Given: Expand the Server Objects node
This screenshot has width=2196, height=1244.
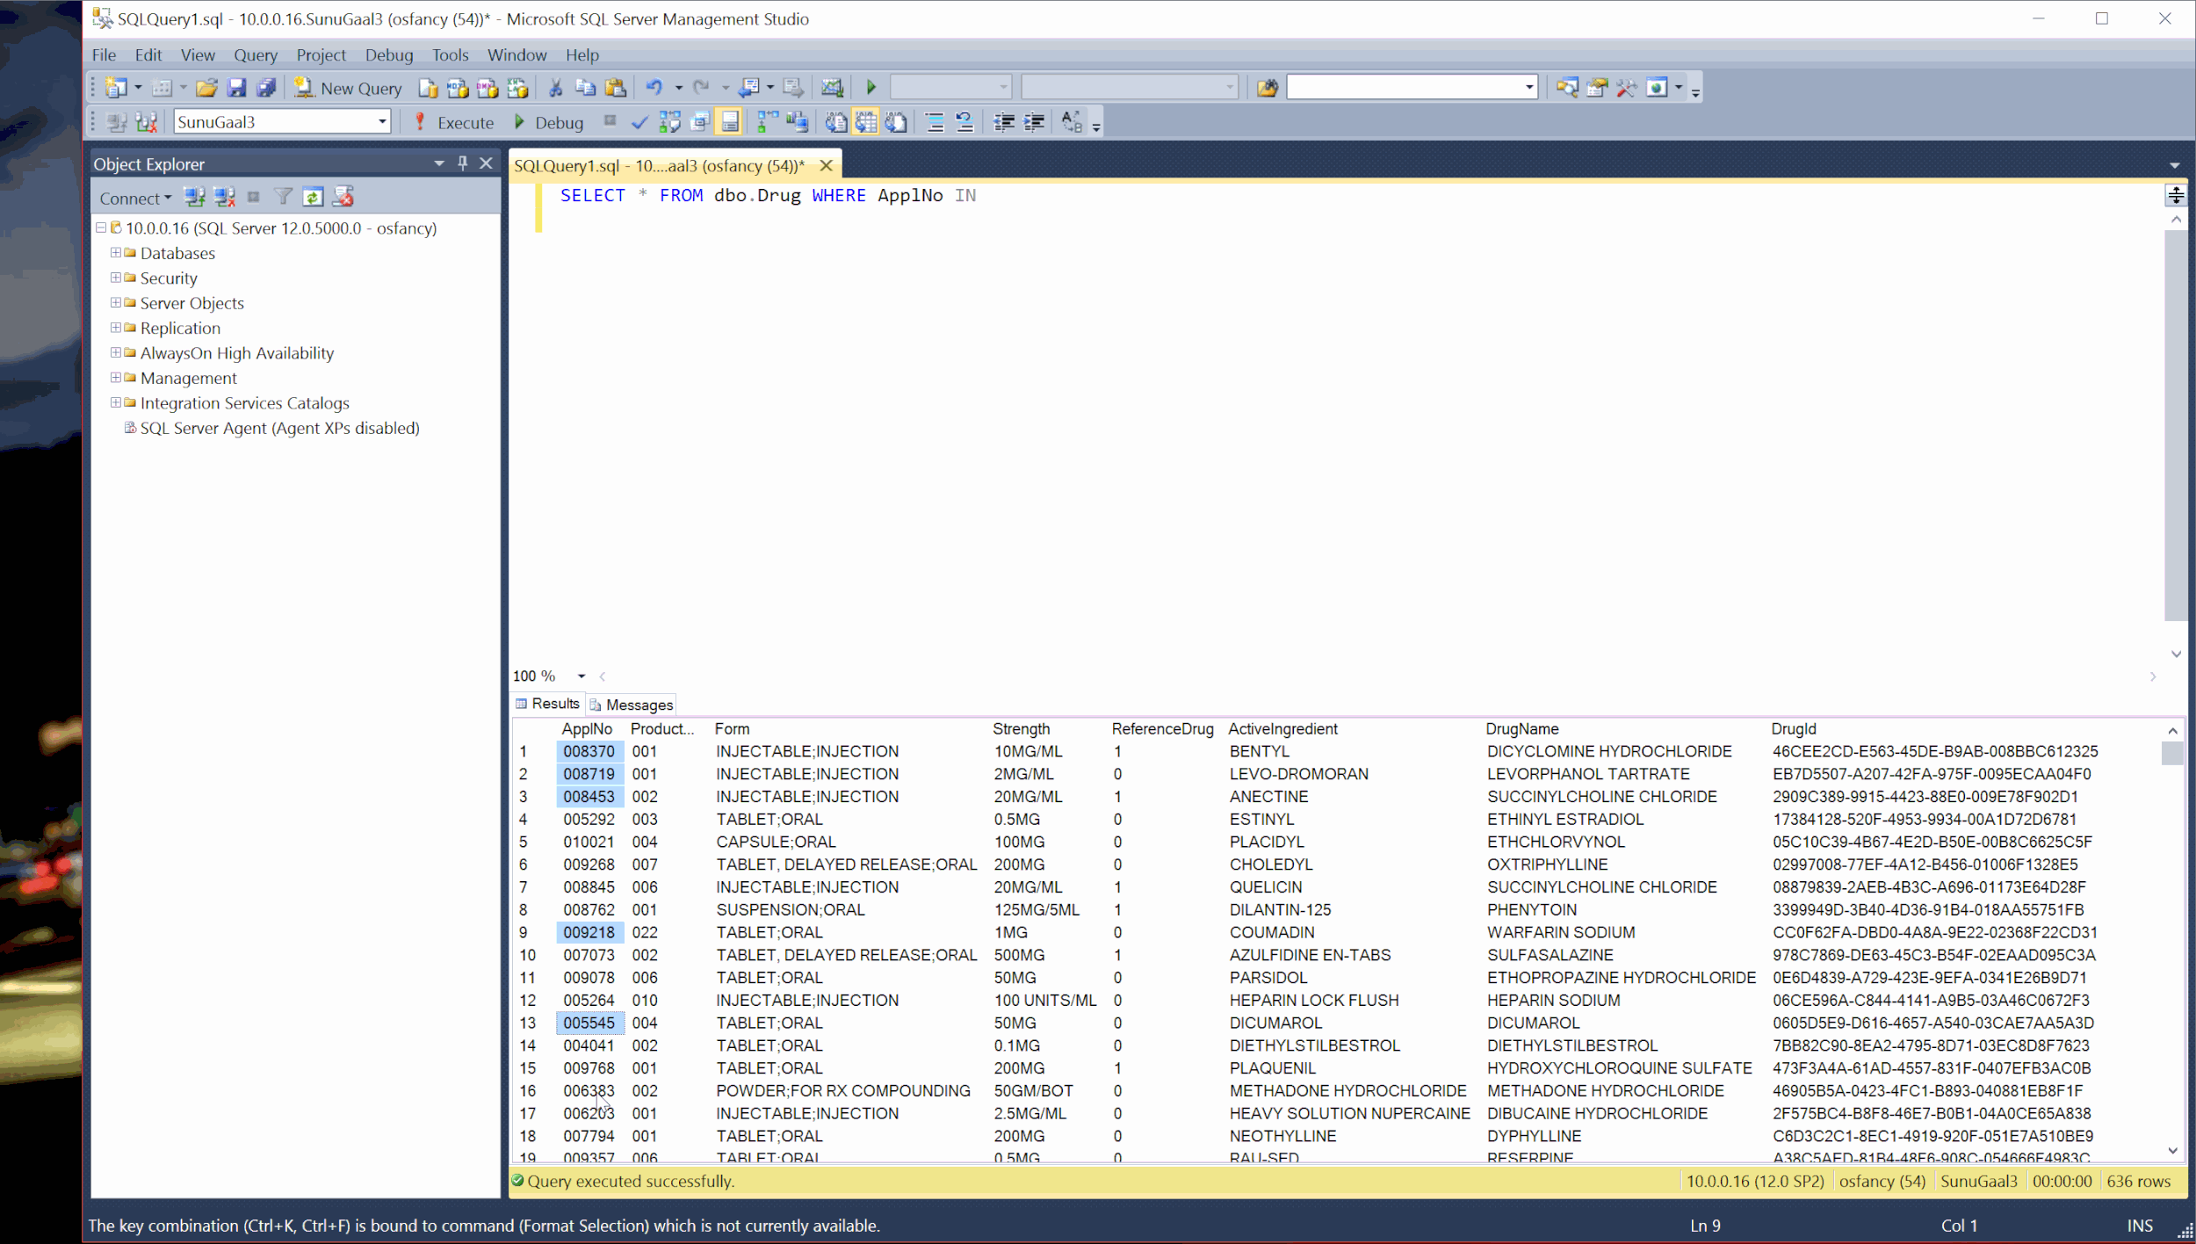Looking at the screenshot, I should (x=116, y=303).
